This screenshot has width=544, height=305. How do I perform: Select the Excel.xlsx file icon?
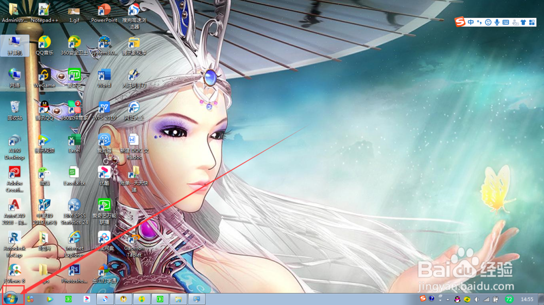point(74,176)
